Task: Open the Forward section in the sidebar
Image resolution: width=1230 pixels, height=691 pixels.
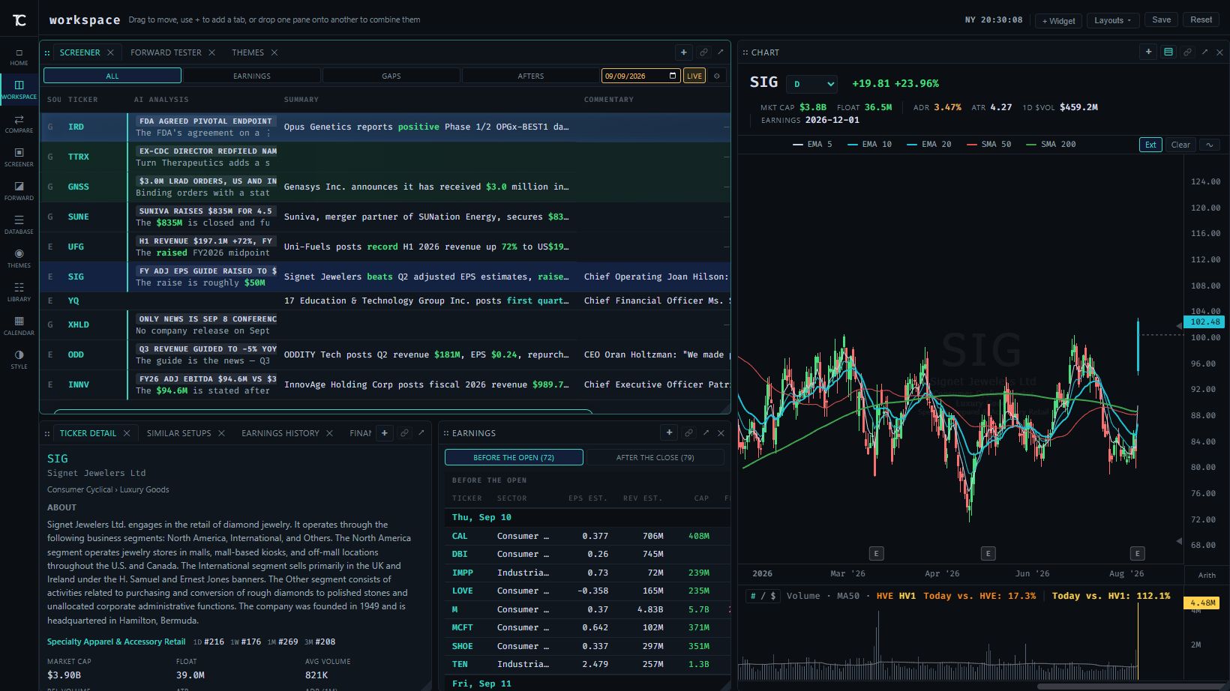Action: click(19, 192)
